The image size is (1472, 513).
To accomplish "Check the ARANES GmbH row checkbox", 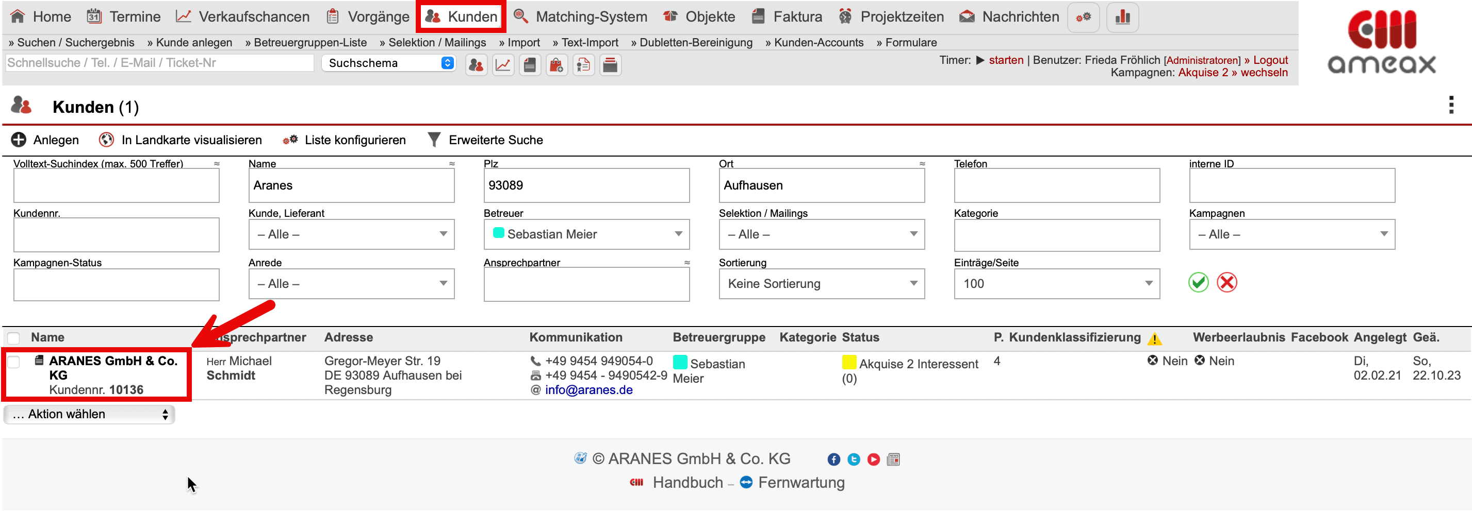I will click(14, 362).
